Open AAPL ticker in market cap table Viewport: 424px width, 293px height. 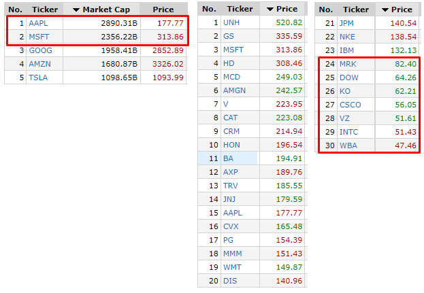(x=38, y=23)
